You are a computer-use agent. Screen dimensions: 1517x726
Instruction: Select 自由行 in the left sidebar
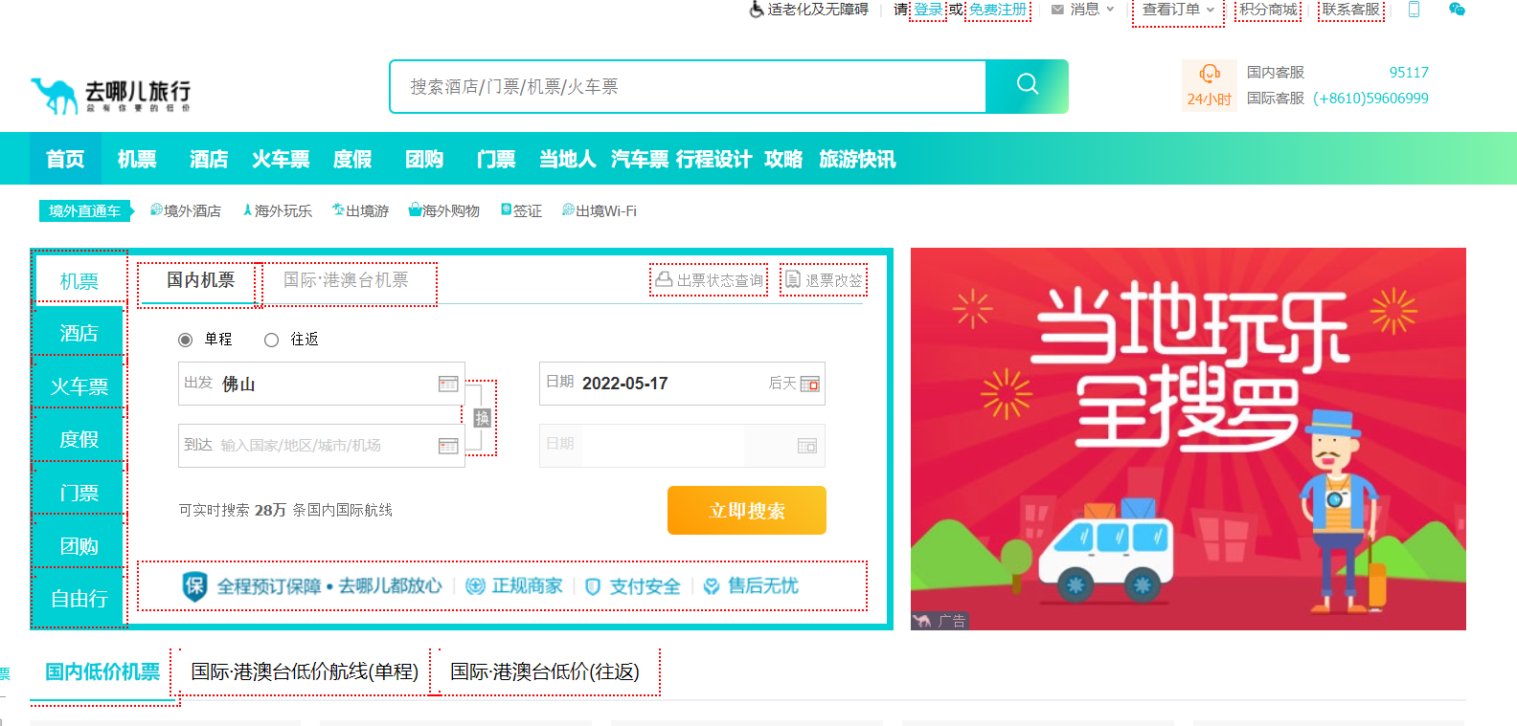point(79,599)
